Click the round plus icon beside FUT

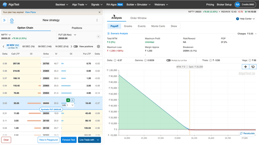[x=98, y=37]
